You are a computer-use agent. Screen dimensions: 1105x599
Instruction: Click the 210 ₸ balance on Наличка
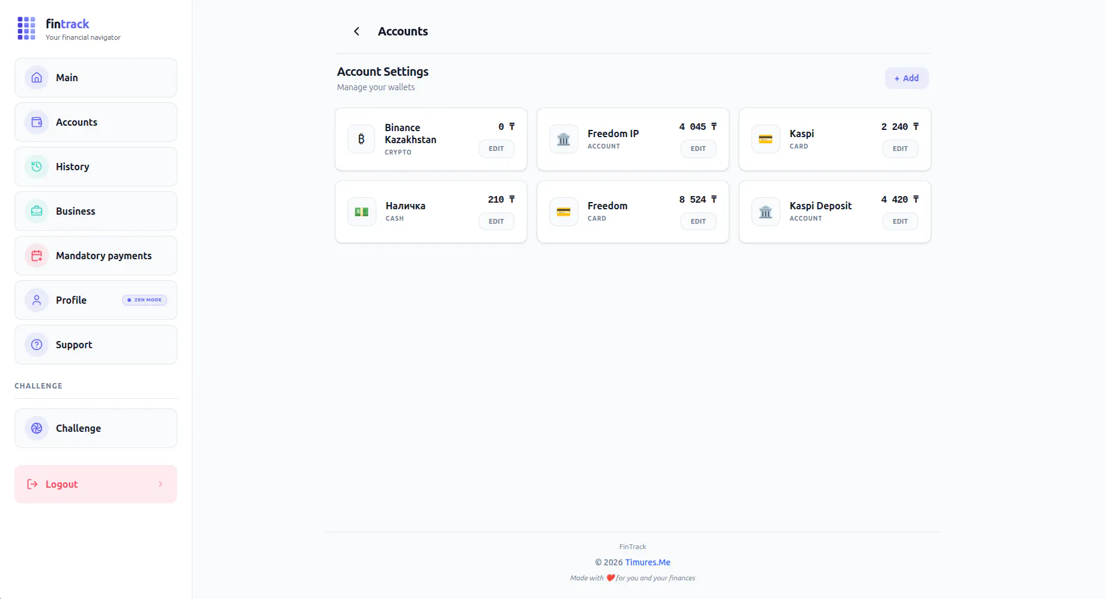(x=501, y=200)
